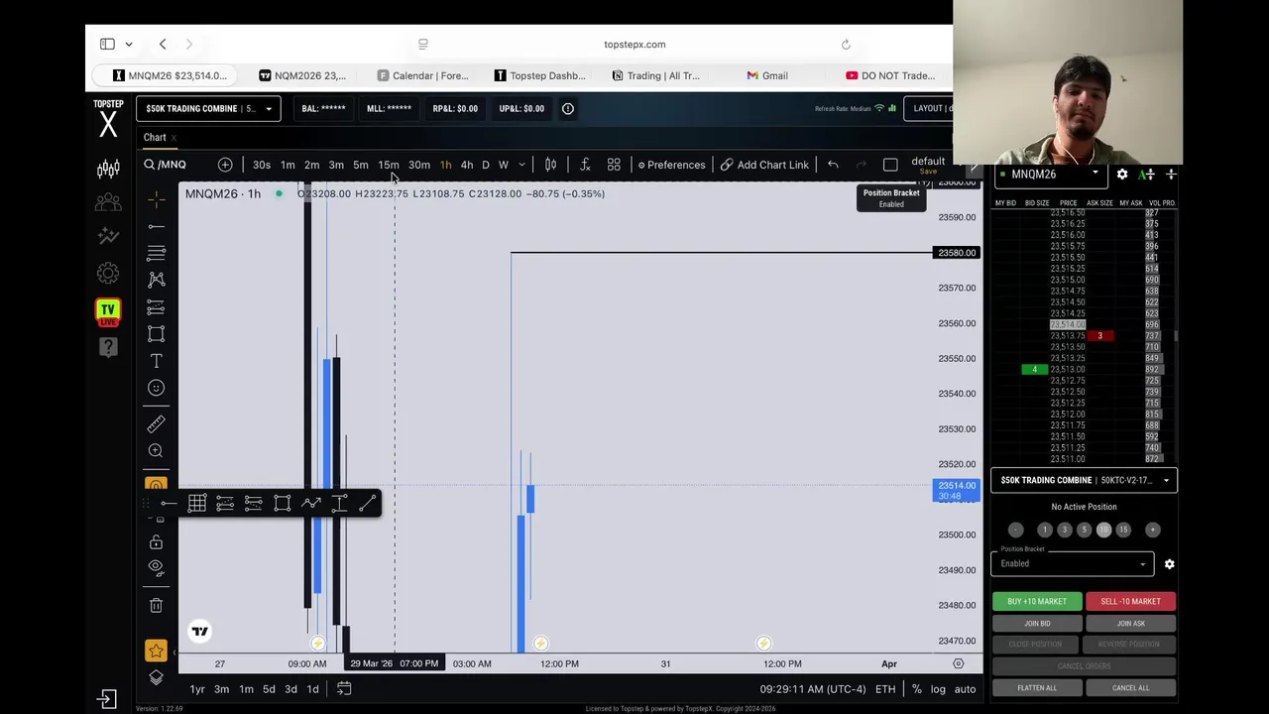Open the go-to-date calendar icon
Viewport: 1269px width, 714px height.
344,688
